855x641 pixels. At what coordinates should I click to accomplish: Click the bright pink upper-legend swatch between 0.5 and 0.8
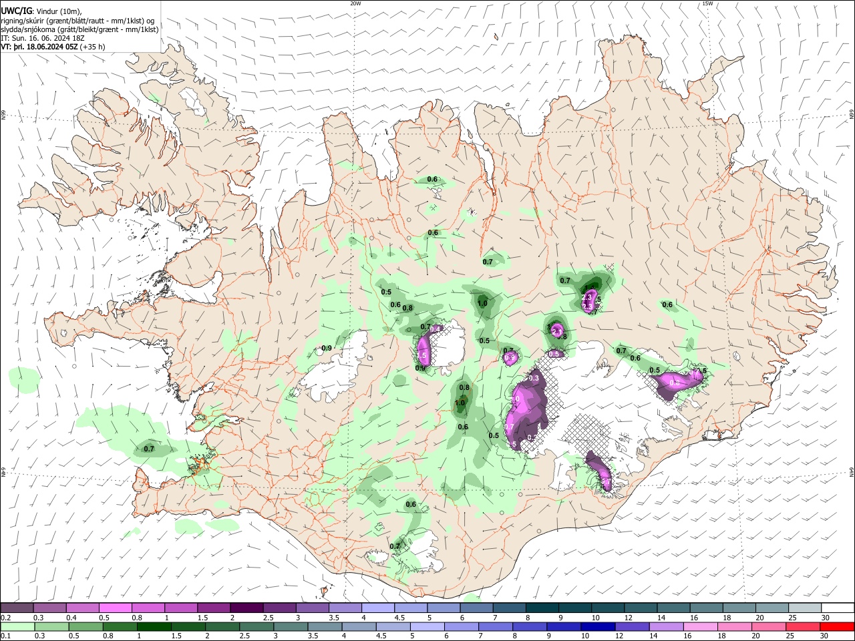click(x=115, y=608)
